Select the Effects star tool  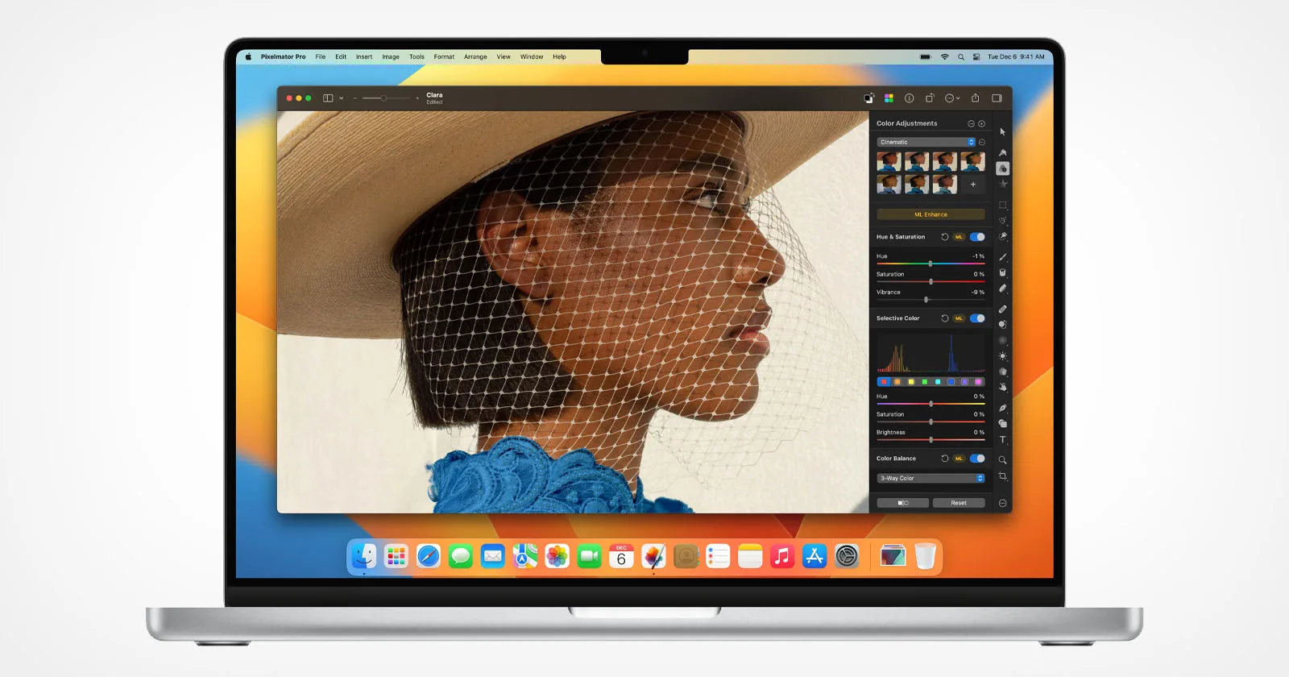(1002, 184)
